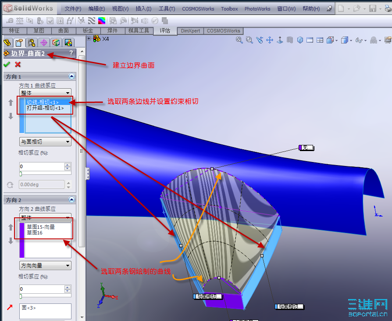
Task: Select 边线-相切<1> in direction 1 list
Action: pos(48,102)
